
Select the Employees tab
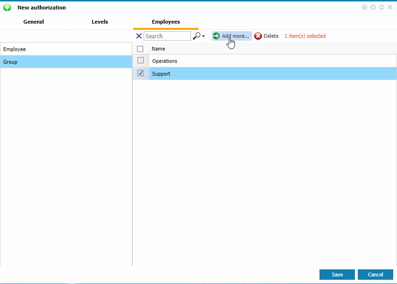click(165, 22)
